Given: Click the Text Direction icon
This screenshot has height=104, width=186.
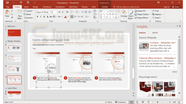Looking at the screenshot, I should click(x=95, y=11).
